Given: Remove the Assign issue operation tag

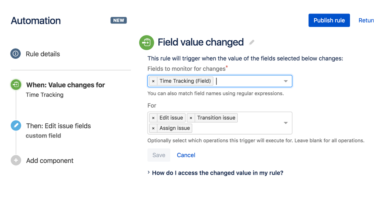Looking at the screenshot, I should [x=153, y=128].
